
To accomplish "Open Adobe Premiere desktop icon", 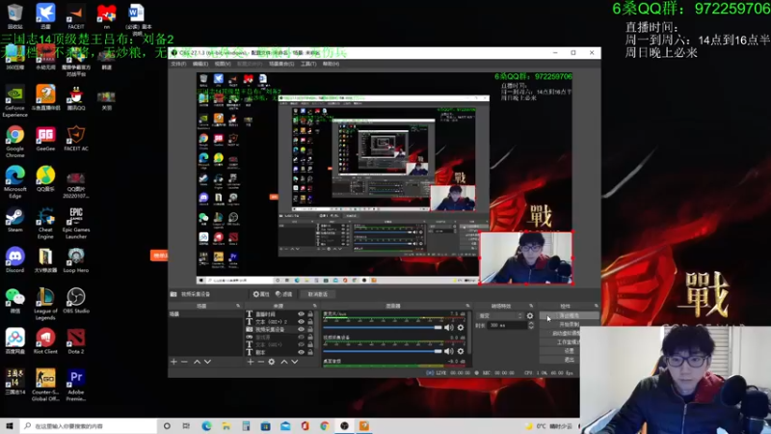I will 76,385.
